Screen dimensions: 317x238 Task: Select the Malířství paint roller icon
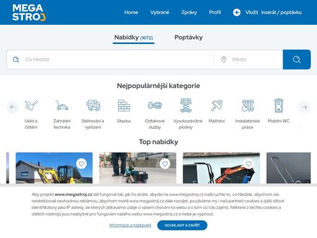(x=217, y=105)
